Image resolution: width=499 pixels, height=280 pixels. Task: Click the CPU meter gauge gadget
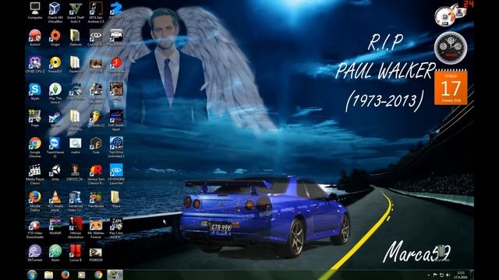point(451,47)
